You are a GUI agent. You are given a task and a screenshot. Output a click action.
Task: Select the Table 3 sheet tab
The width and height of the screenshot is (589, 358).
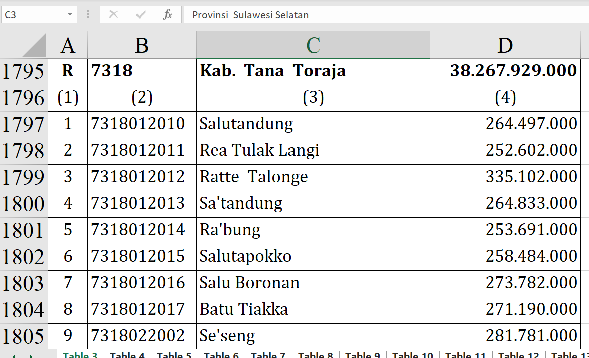80,355
